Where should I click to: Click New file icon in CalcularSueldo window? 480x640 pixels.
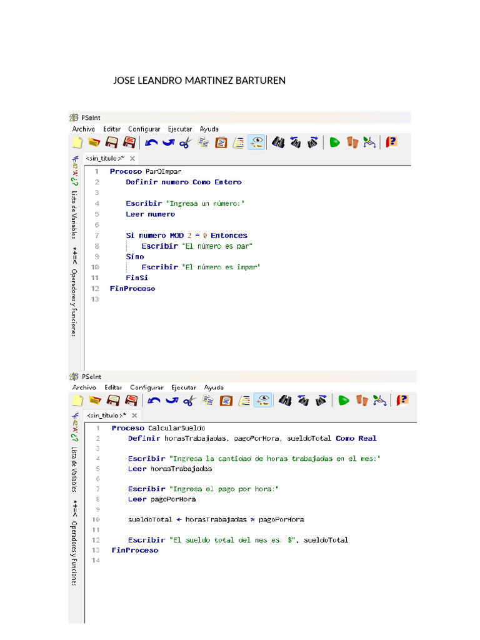(77, 400)
